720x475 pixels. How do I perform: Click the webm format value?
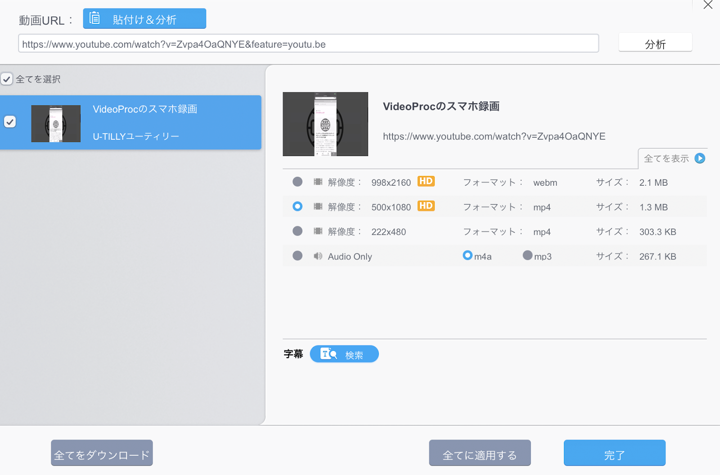[545, 183]
